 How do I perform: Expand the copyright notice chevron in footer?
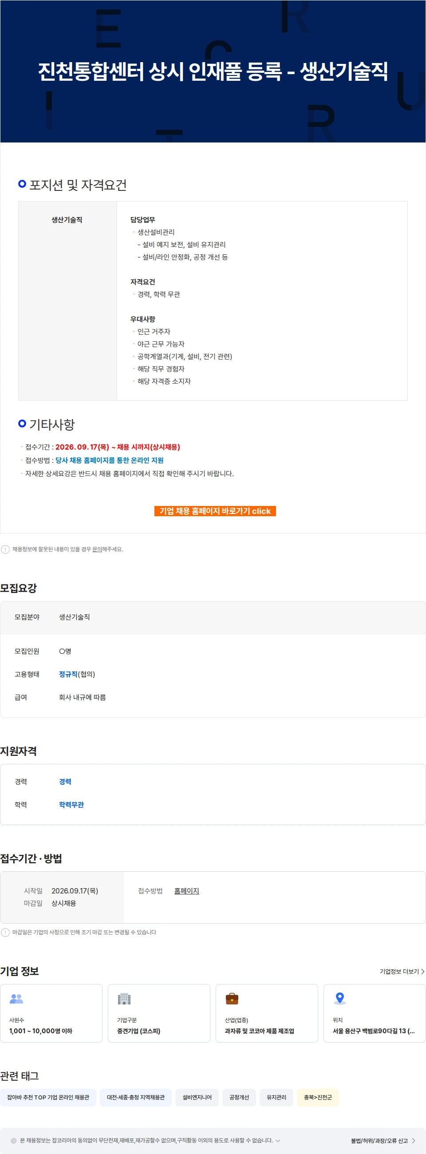click(x=278, y=1141)
